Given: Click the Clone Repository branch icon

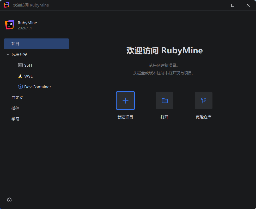Looking at the screenshot, I should point(204,100).
